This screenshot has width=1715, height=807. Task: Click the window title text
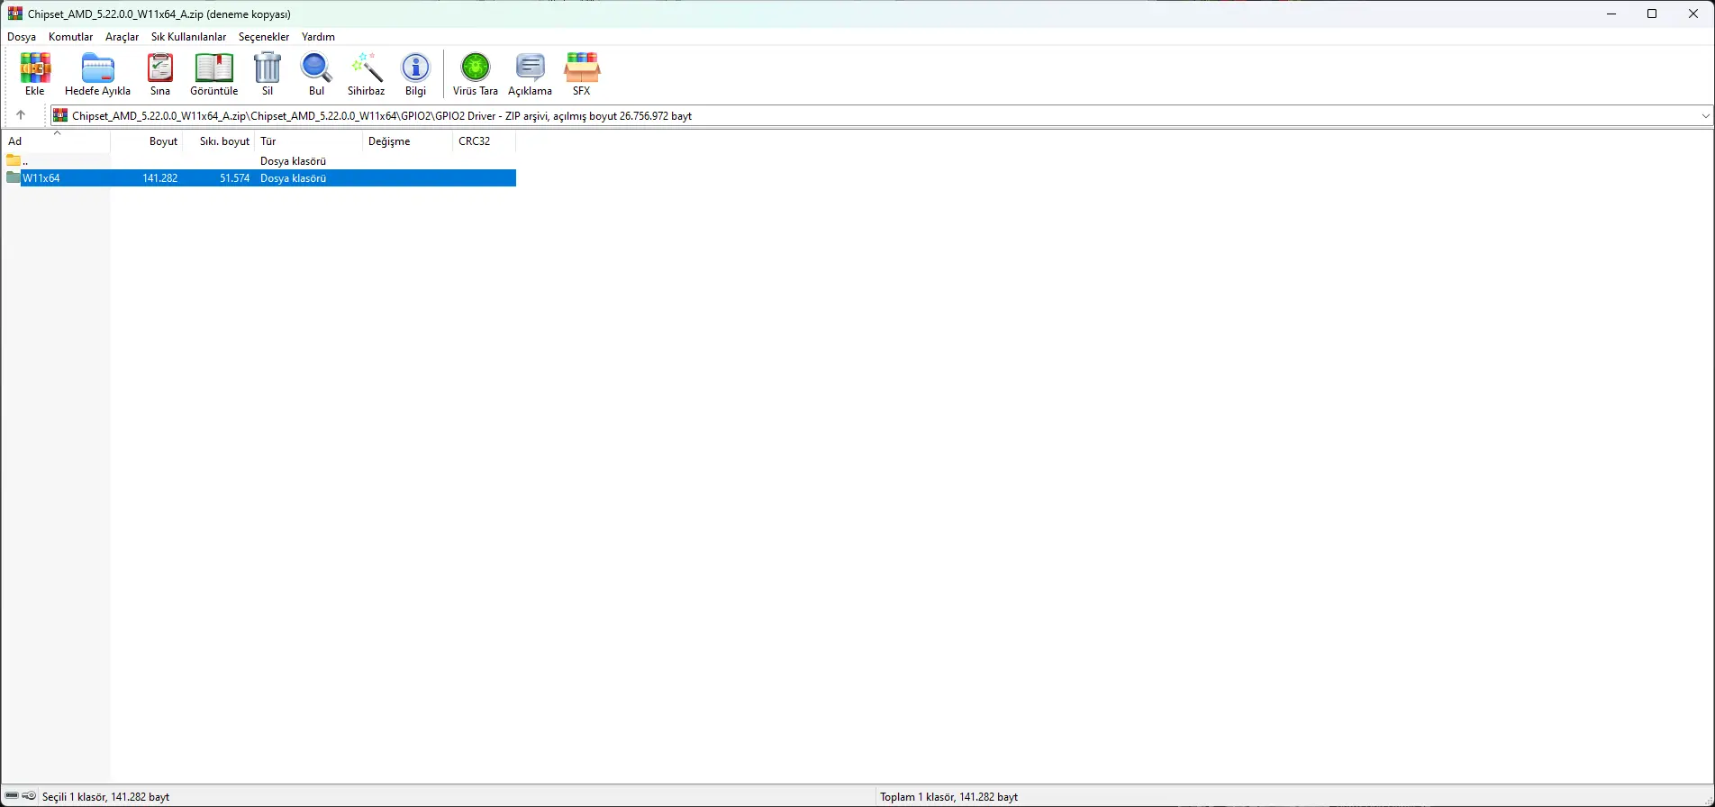tap(159, 14)
